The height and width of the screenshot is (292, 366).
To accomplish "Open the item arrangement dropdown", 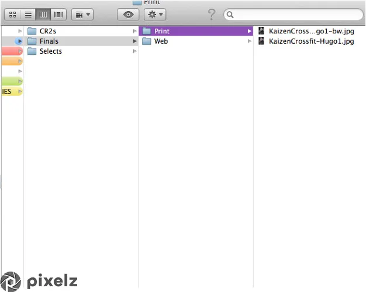I will pos(82,15).
